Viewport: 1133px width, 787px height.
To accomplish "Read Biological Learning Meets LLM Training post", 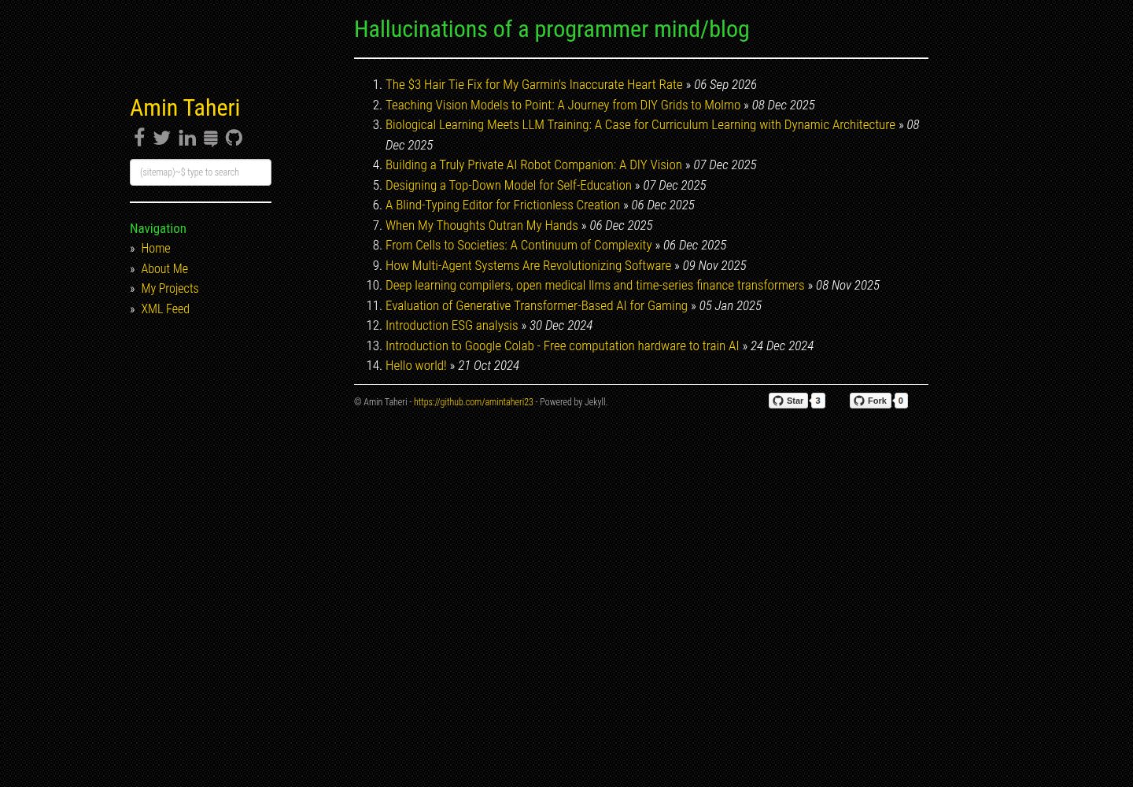I will coord(640,124).
